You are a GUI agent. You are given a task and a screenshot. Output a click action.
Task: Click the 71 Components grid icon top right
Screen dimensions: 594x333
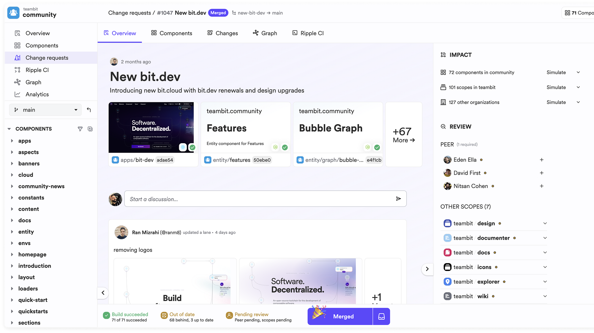(568, 13)
